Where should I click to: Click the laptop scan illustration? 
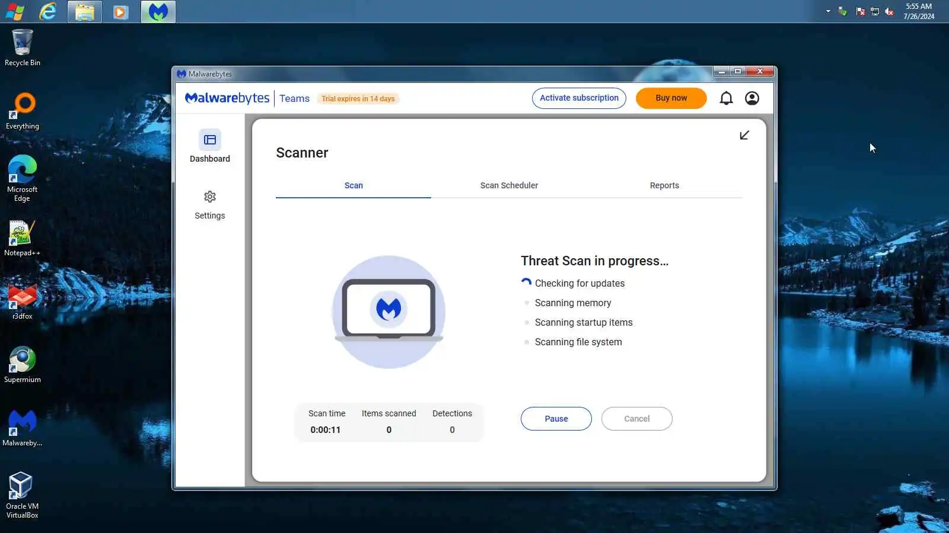388,312
